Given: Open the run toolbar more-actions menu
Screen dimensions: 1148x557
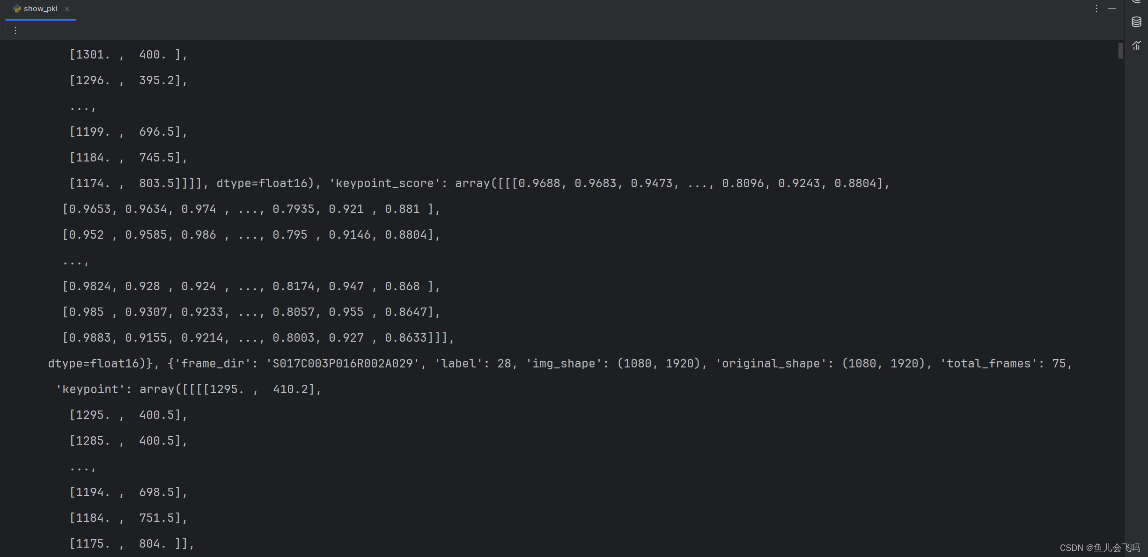Looking at the screenshot, I should pos(15,30).
